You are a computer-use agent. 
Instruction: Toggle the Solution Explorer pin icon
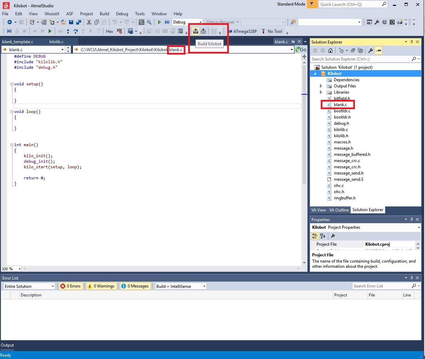pos(412,42)
